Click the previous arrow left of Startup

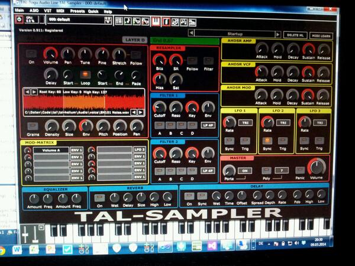point(191,33)
